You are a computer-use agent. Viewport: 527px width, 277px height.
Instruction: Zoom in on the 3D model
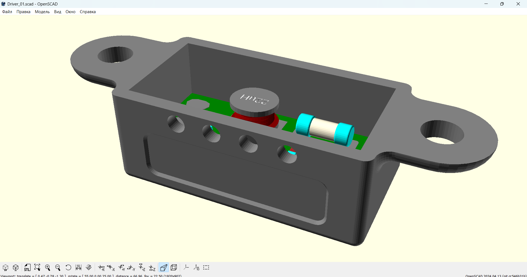[47, 267]
